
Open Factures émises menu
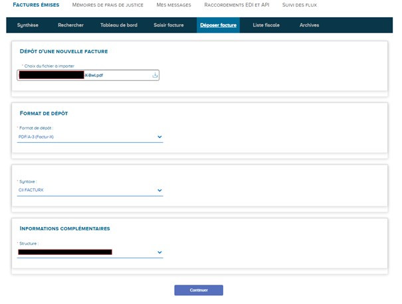coord(36,5)
